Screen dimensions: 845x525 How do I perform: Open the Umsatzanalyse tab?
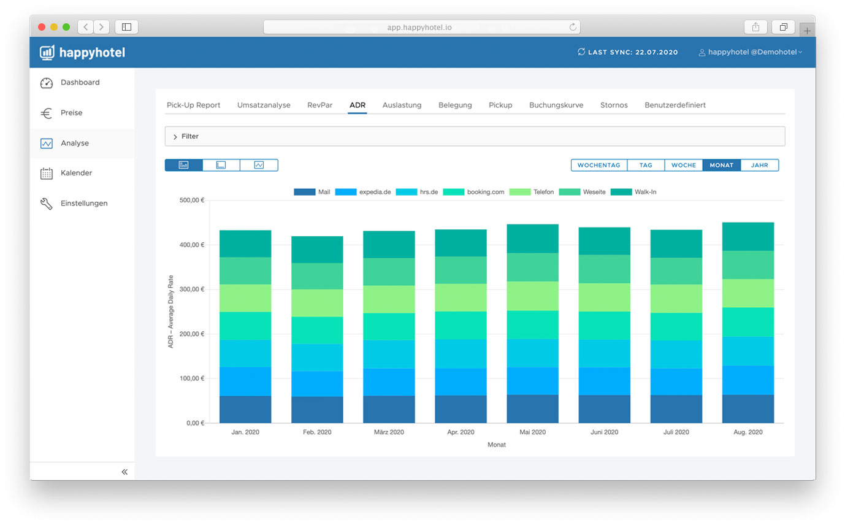[x=264, y=105]
